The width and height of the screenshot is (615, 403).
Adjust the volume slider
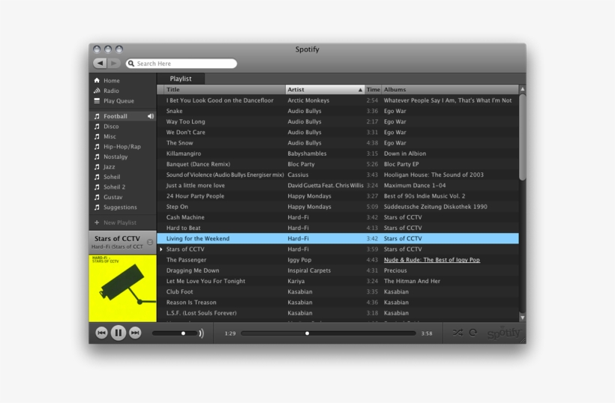(175, 333)
